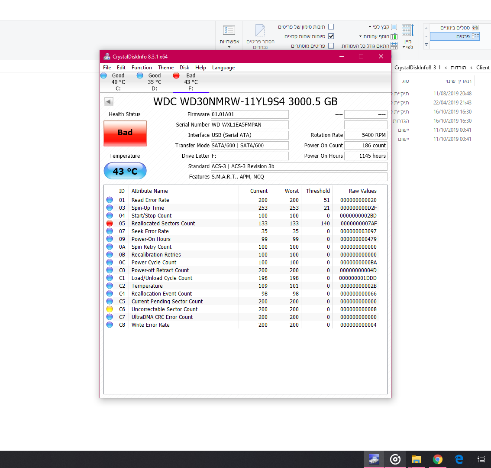Click the Power On Hours value 1145 hours
The height and width of the screenshot is (468, 491).
pos(366,156)
